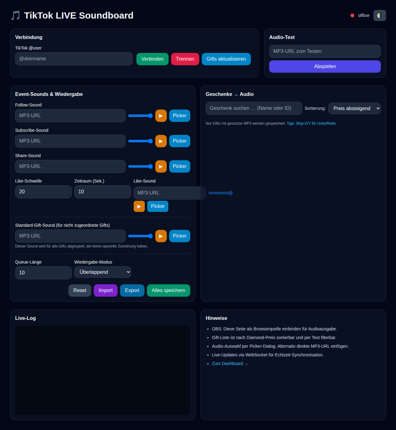The image size is (396, 430).
Task: Select Überlappend playback mode option
Action: point(102,272)
